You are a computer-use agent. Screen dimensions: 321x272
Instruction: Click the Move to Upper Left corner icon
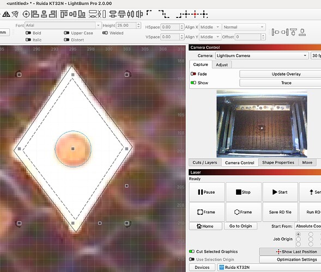pyautogui.click(x=149, y=13)
